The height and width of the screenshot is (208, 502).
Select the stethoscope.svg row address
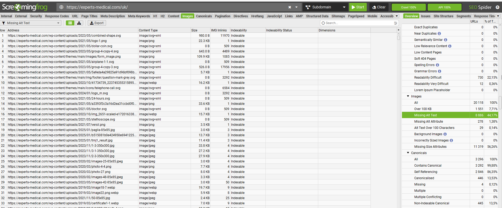click(x=61, y=119)
